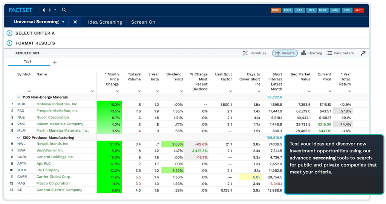The image size is (386, 204).
Task: Add a new tab with plus icon
Action: [55, 62]
